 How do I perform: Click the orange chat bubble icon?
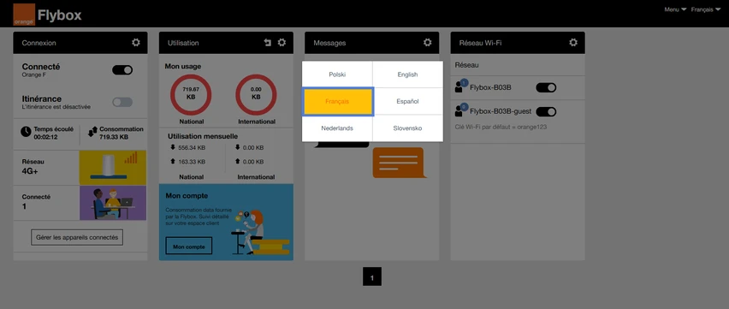click(400, 163)
